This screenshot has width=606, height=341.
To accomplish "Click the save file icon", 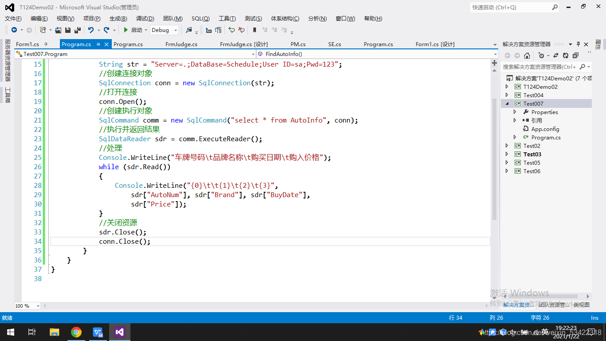I will 68,30.
